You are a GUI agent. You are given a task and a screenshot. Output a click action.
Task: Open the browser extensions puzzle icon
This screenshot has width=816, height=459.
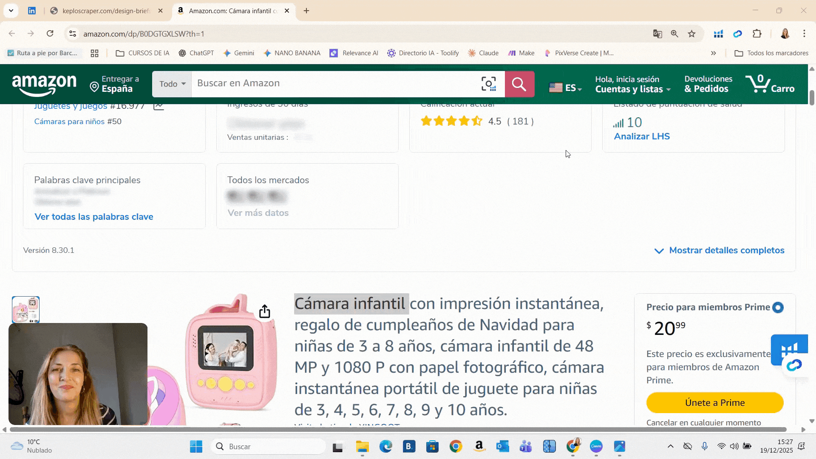757,34
